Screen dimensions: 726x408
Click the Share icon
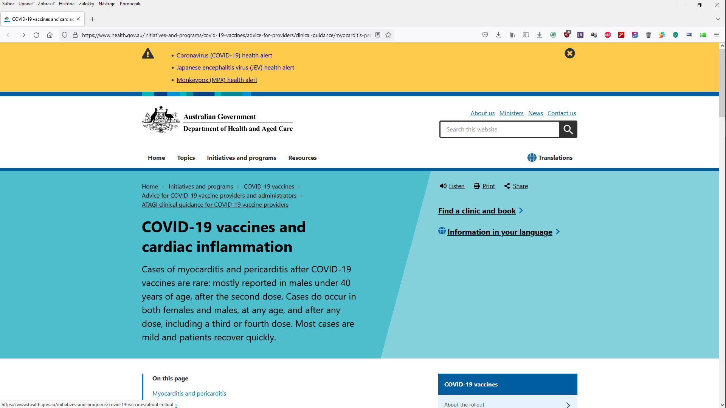click(507, 186)
